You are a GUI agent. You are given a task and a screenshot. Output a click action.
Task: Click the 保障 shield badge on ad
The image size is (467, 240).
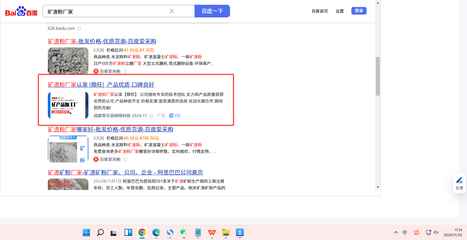[176, 116]
